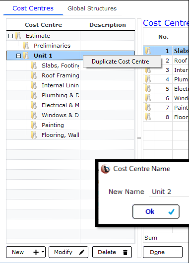Click the Modify button

click(68, 252)
